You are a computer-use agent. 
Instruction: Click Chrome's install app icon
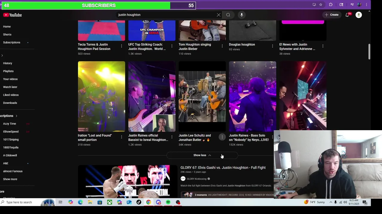coord(314,4)
